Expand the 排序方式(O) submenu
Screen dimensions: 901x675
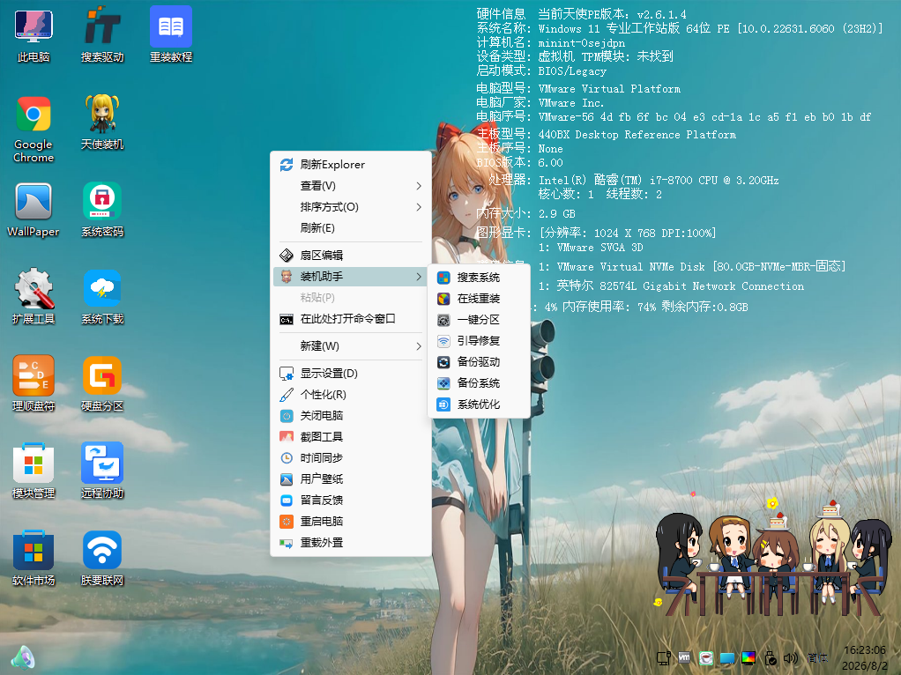pos(351,207)
